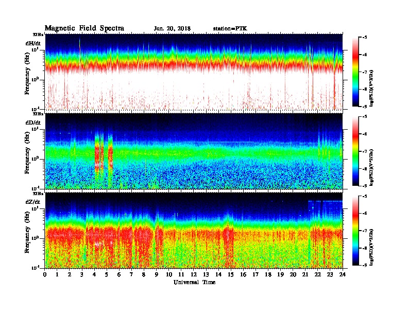Viewport: 408px width, 315px height.
Task: Click hour tick label '7' on time axis
Action: (x=132, y=274)
